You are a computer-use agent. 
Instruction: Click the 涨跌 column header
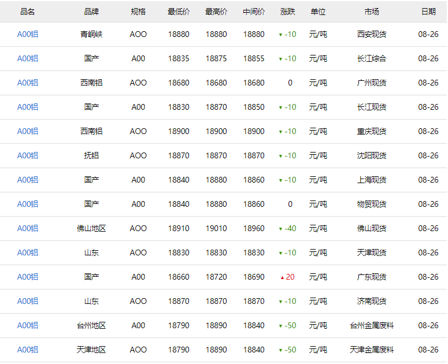[x=287, y=12]
